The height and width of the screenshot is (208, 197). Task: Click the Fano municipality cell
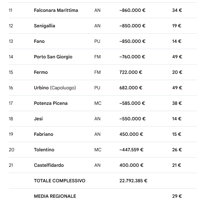click(39, 41)
